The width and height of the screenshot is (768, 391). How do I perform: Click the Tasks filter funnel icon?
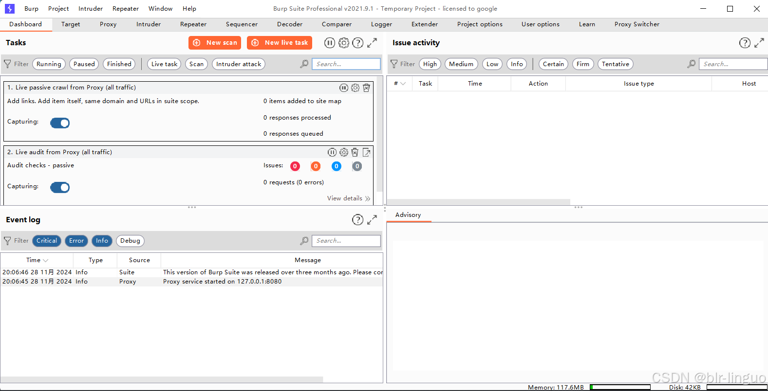tap(7, 64)
